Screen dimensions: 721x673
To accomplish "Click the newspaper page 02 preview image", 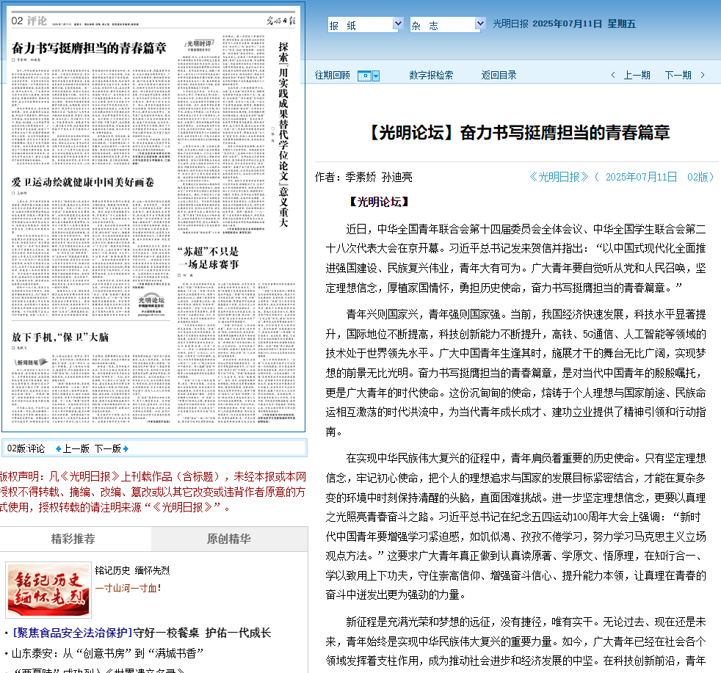I will [x=153, y=217].
